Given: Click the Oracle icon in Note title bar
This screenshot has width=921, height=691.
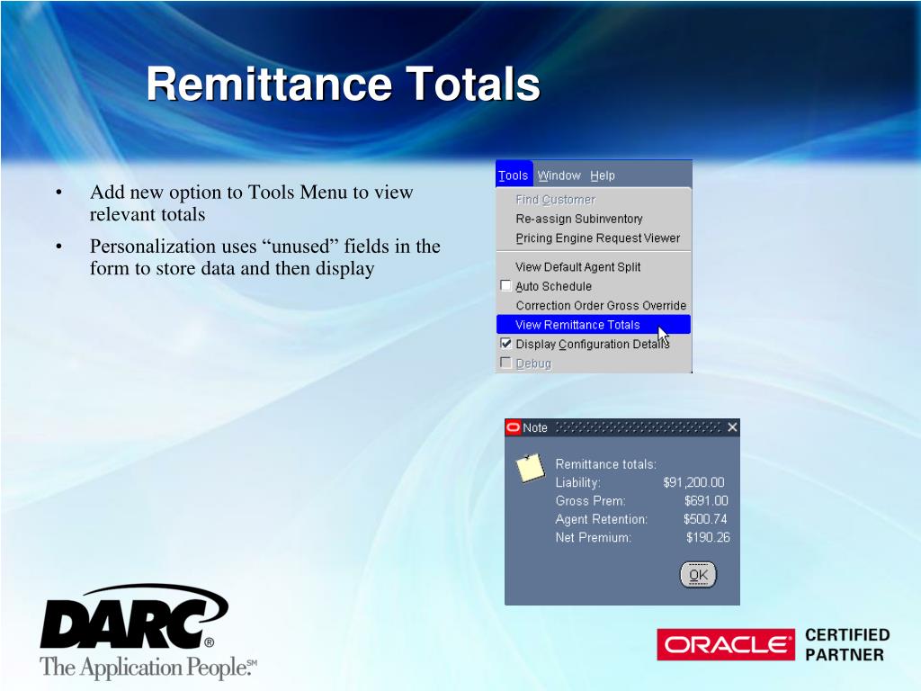Looking at the screenshot, I should pos(513,427).
